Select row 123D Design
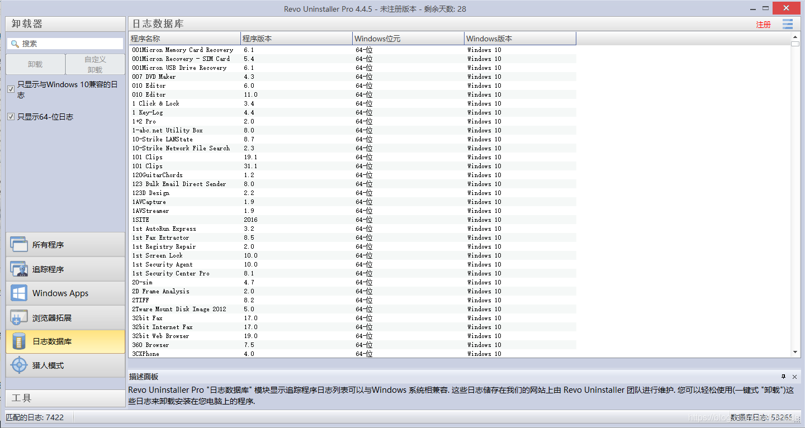The width and height of the screenshot is (805, 428). click(352, 193)
